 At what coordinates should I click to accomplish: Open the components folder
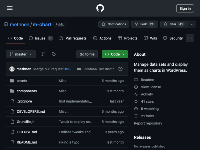click(x=27, y=91)
